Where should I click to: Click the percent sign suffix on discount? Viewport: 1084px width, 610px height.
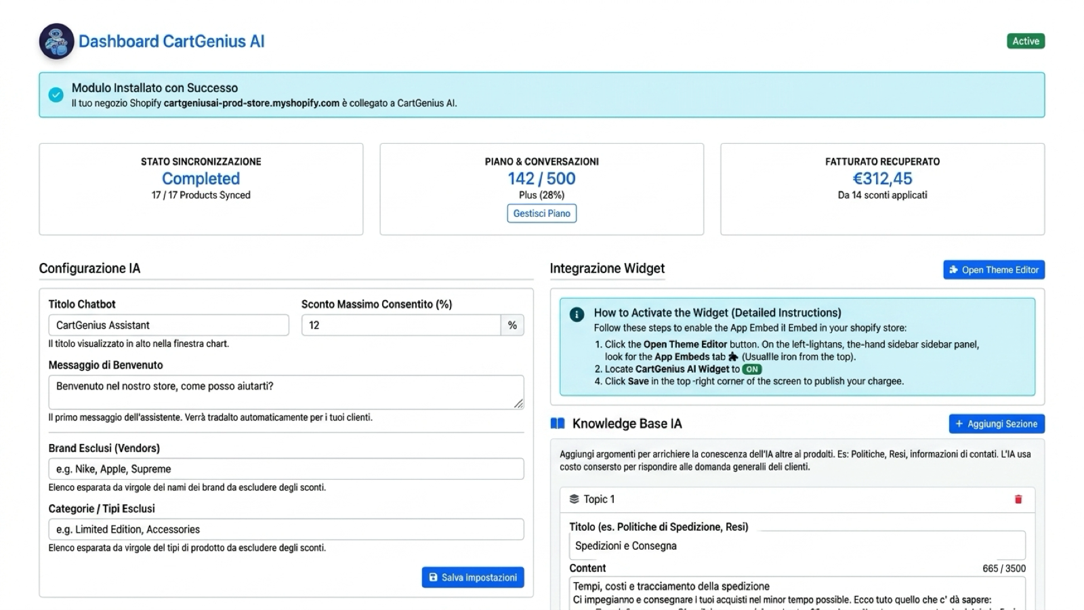click(512, 325)
